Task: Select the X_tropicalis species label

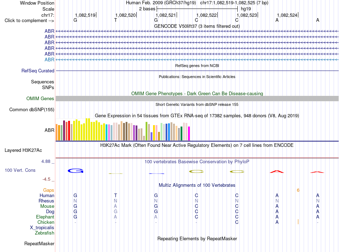Action: (42, 228)
